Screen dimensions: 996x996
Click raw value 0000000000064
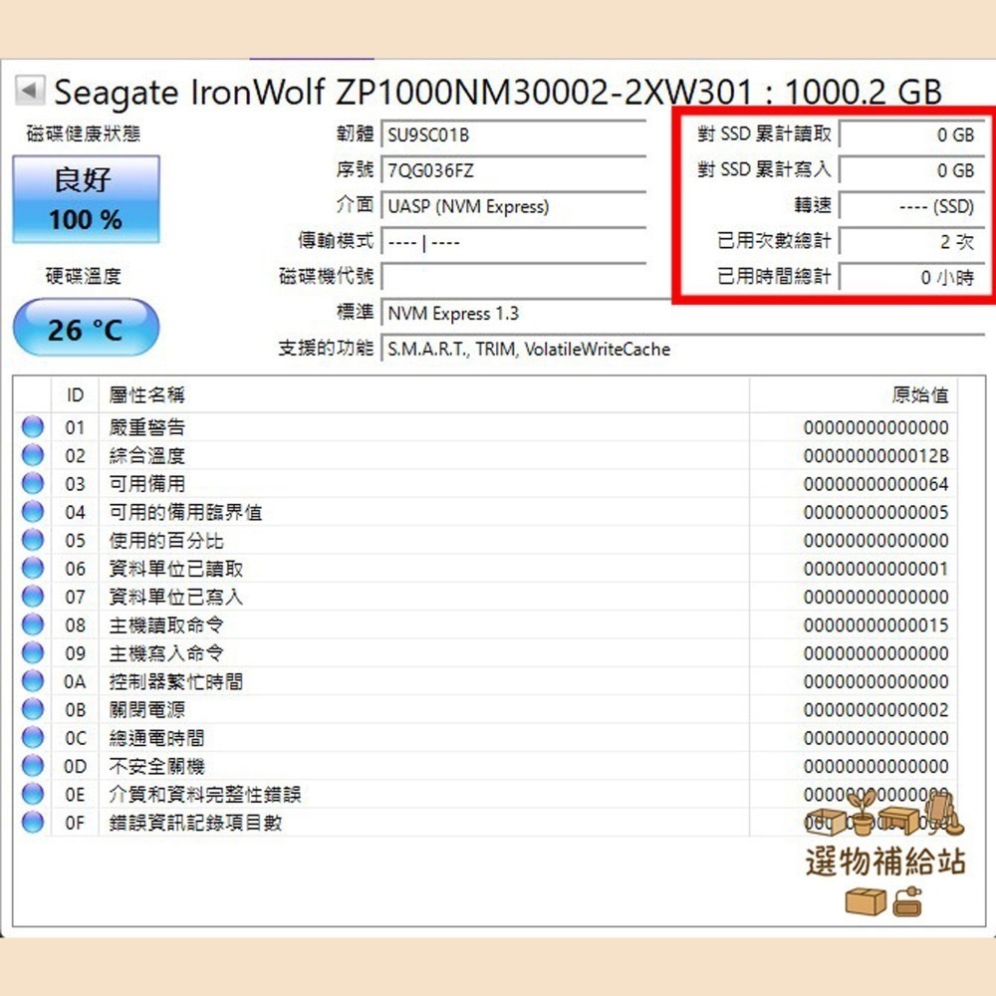[875, 484]
